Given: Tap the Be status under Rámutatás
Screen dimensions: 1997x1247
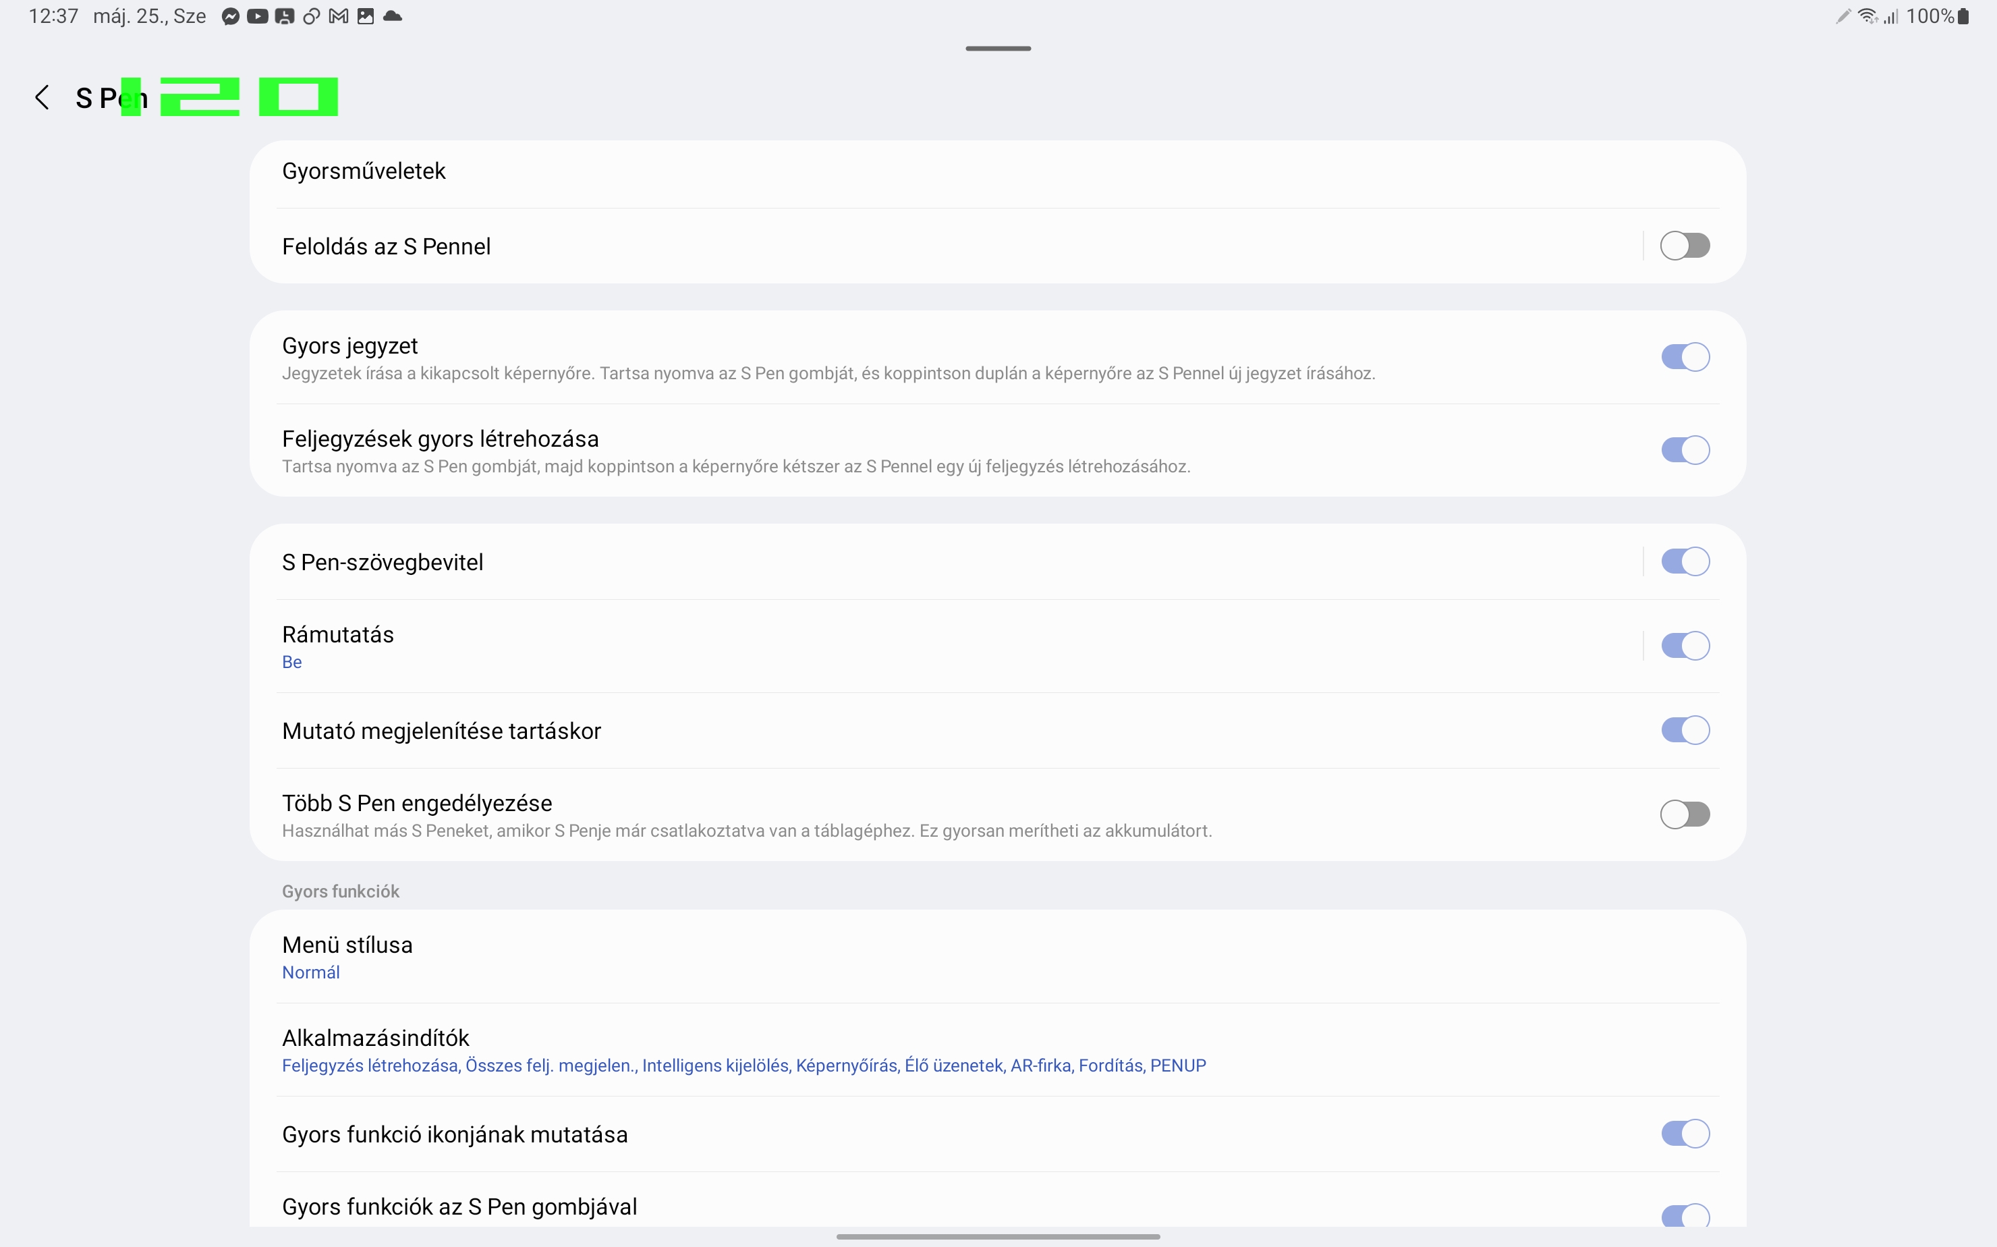Looking at the screenshot, I should pyautogui.click(x=292, y=662).
